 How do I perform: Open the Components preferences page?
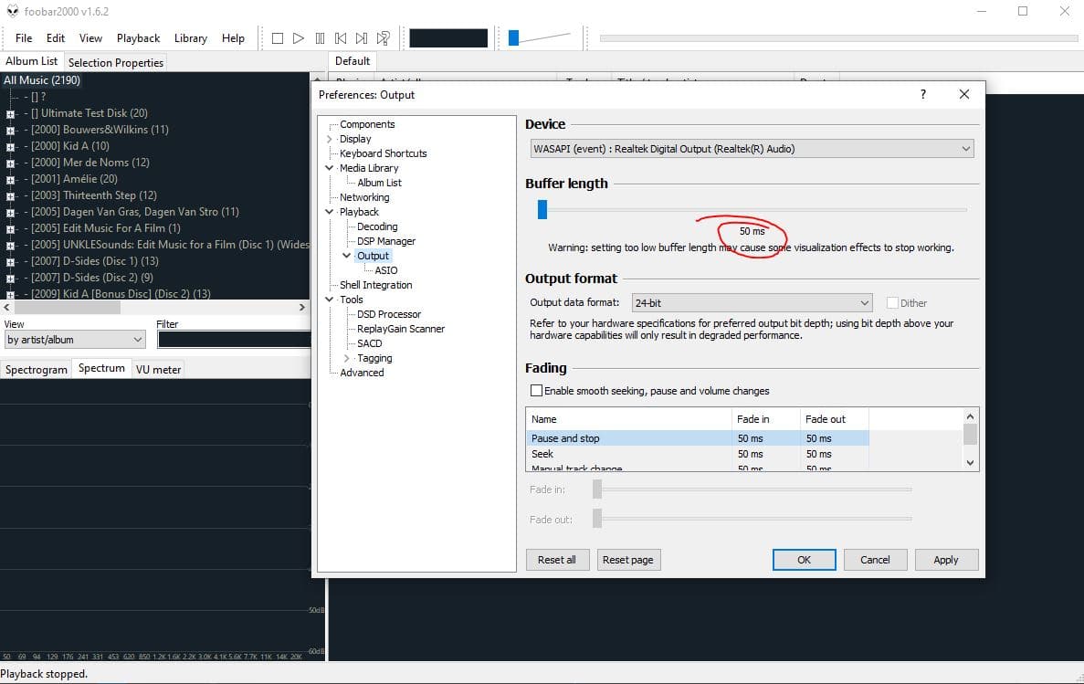tap(367, 124)
